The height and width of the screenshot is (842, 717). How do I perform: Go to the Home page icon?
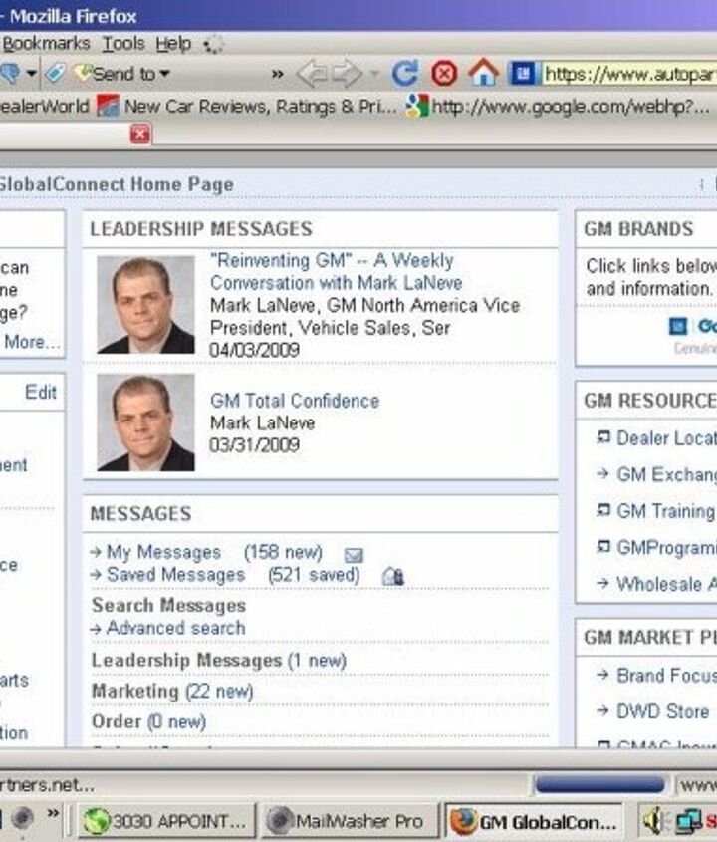(x=483, y=73)
